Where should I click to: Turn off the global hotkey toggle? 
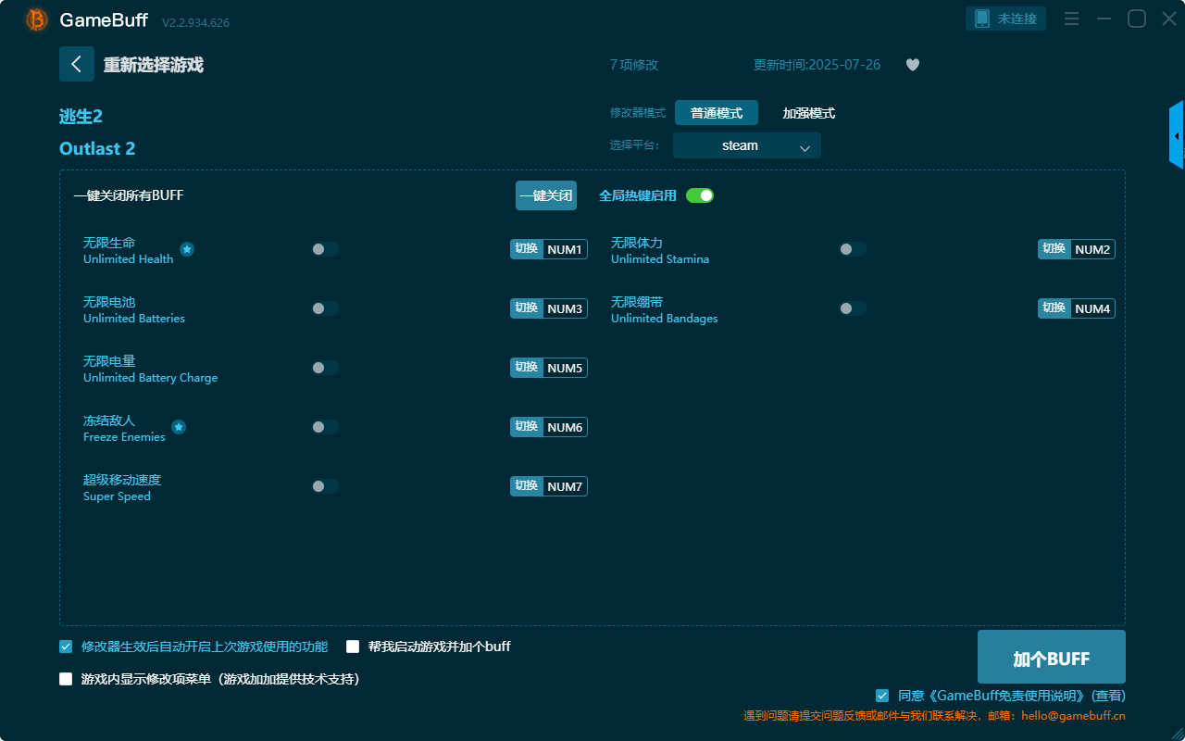coord(700,195)
